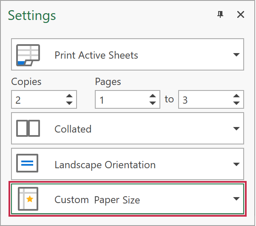Close the Settings panel

pyautogui.click(x=240, y=15)
